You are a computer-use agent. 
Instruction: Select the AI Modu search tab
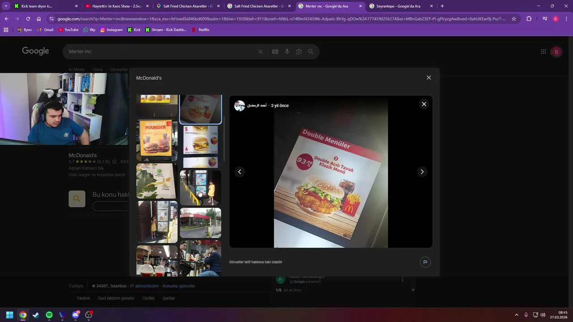click(x=77, y=70)
